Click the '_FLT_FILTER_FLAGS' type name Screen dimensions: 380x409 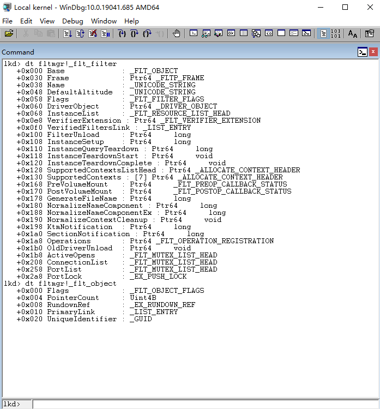pyautogui.click(x=167, y=99)
